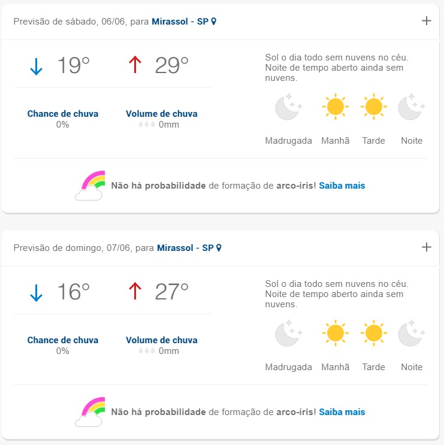Click Saturday's Chance de chuva label

(63, 114)
